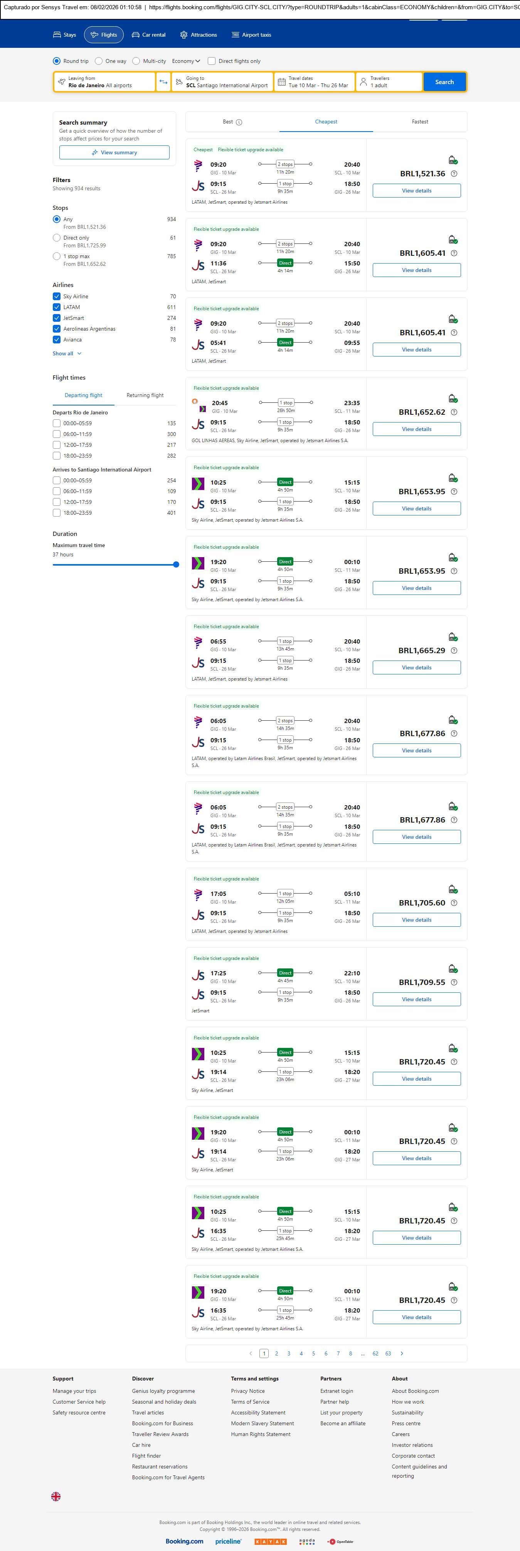The height and width of the screenshot is (1551, 520).
Task: Switch to Returning flight tab
Action: [x=145, y=395]
